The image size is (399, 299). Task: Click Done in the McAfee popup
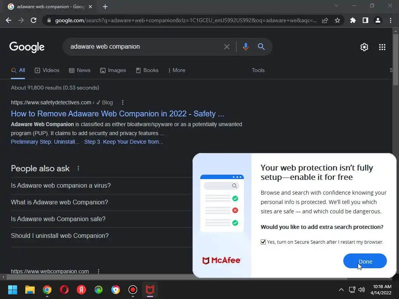[365, 261]
